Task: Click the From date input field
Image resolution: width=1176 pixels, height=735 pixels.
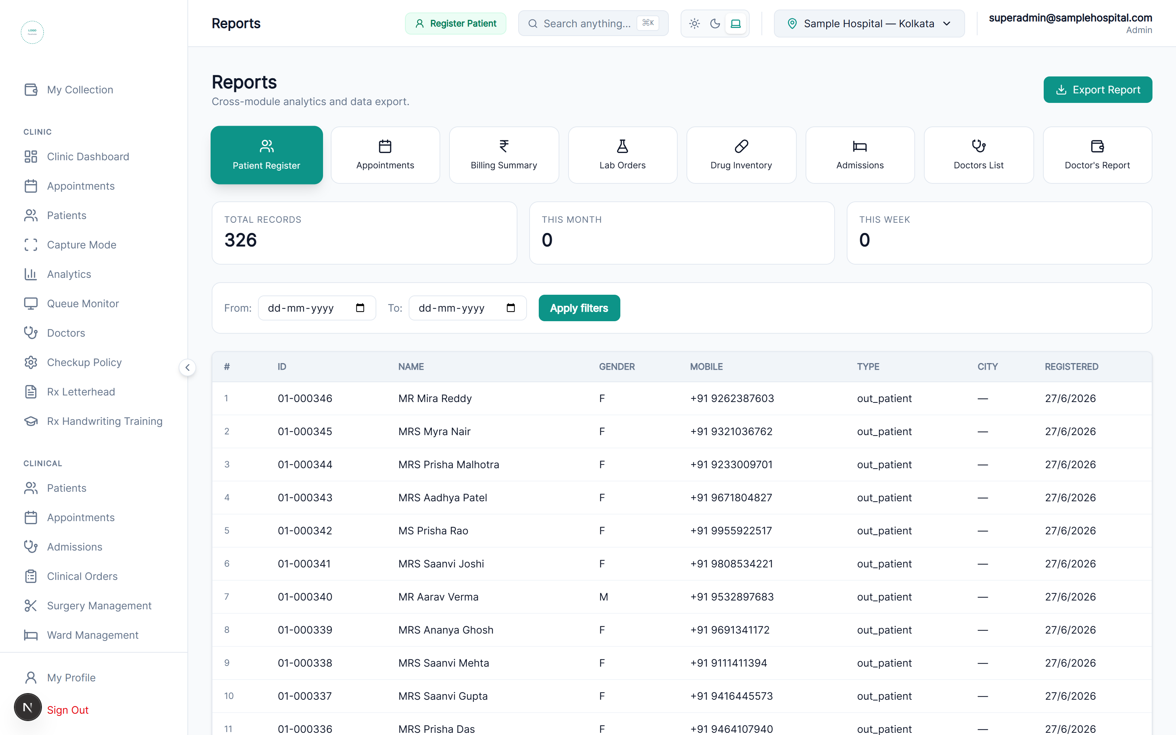Action: [x=317, y=308]
